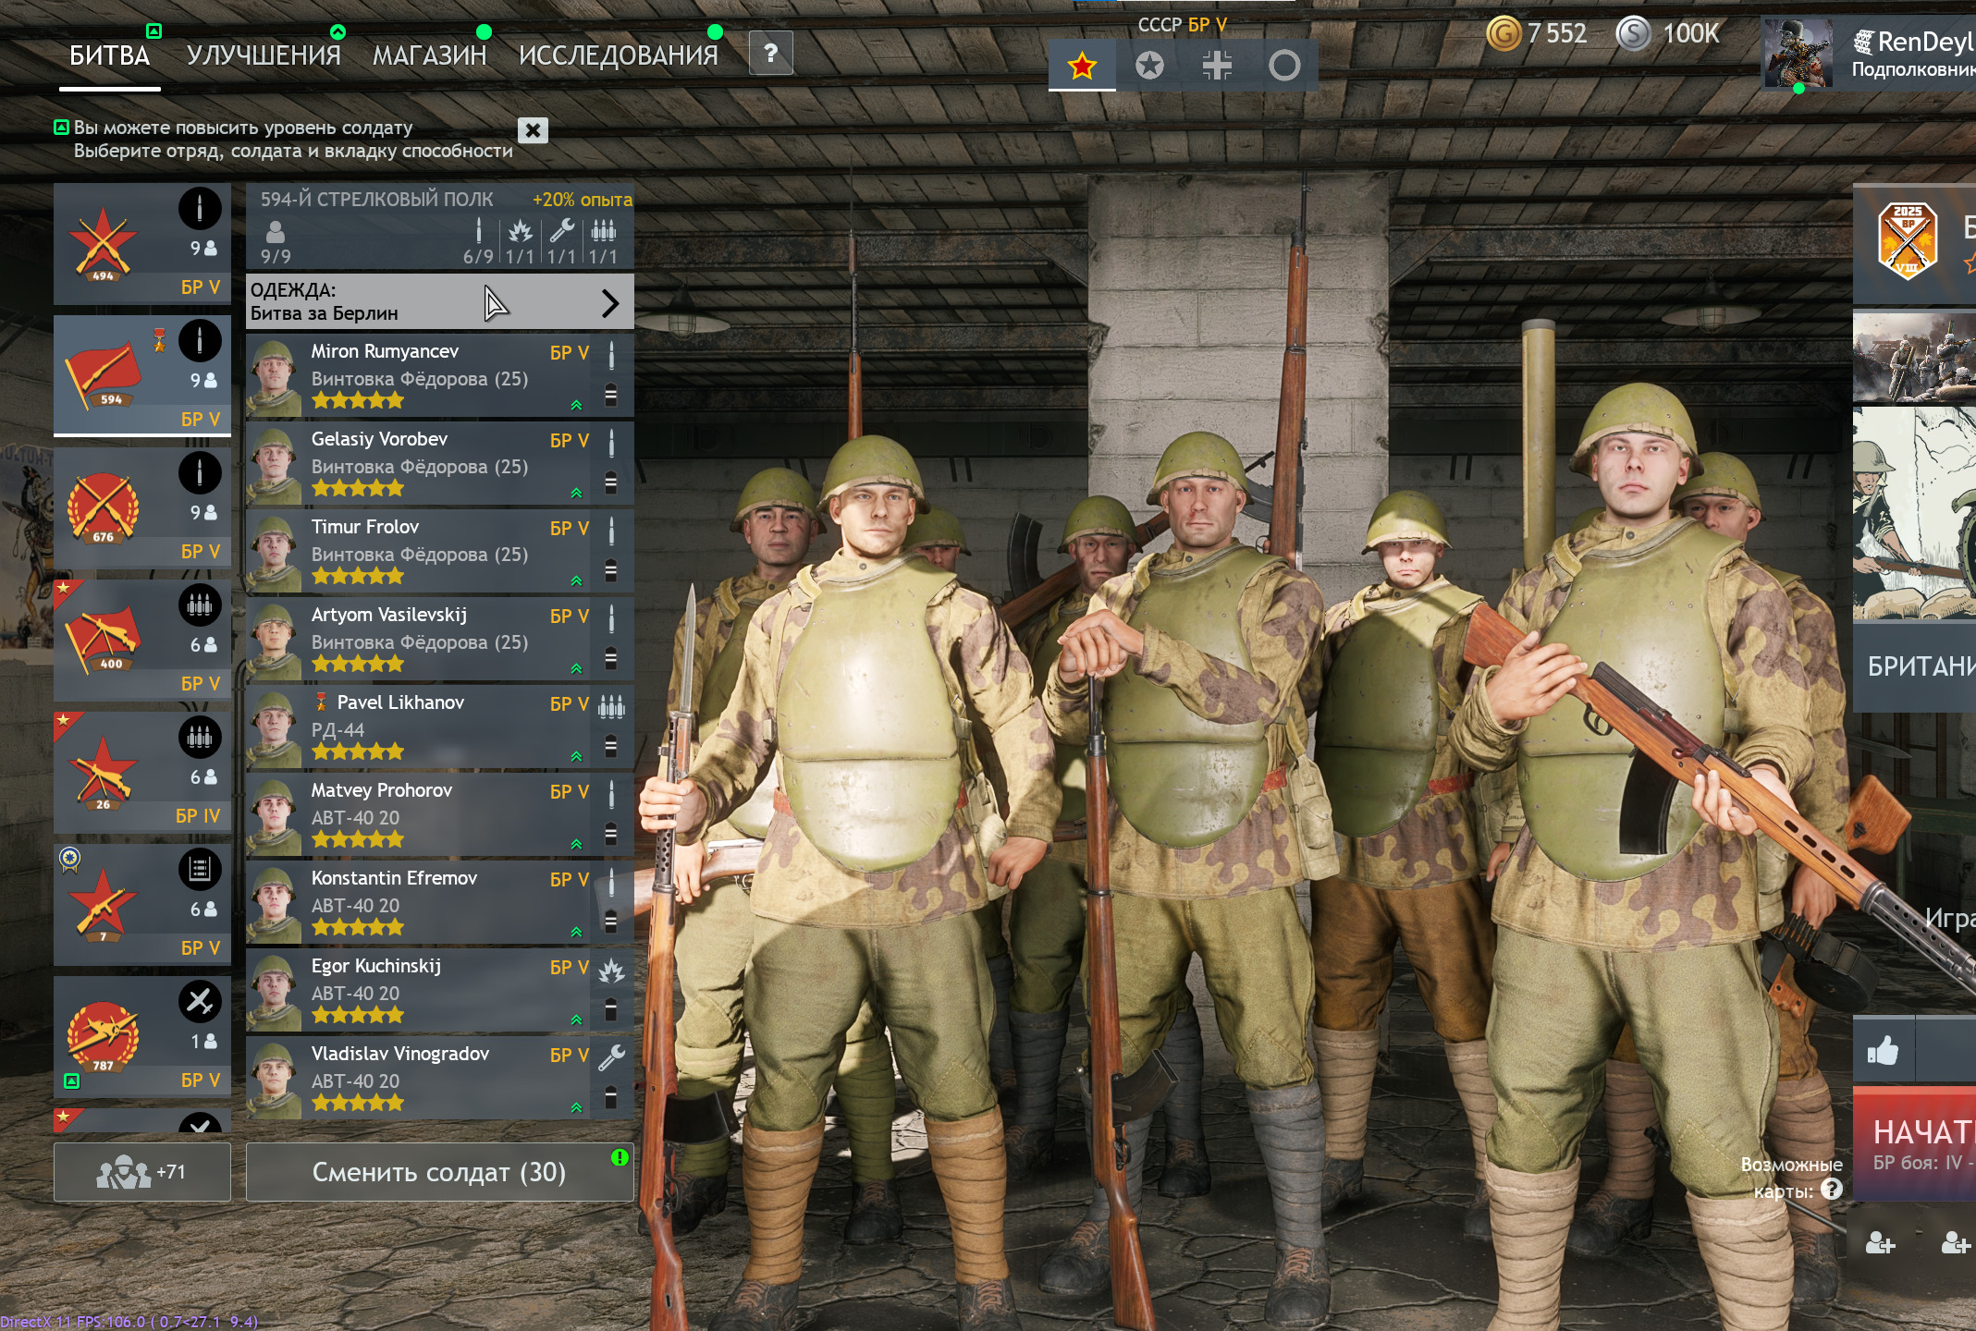This screenshot has height=1331, width=1976.
Task: Select the USA star faction icon
Action: (x=1149, y=67)
